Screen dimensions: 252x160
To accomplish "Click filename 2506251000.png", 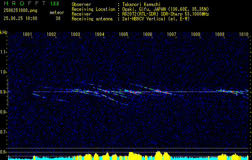I will (20, 11).
